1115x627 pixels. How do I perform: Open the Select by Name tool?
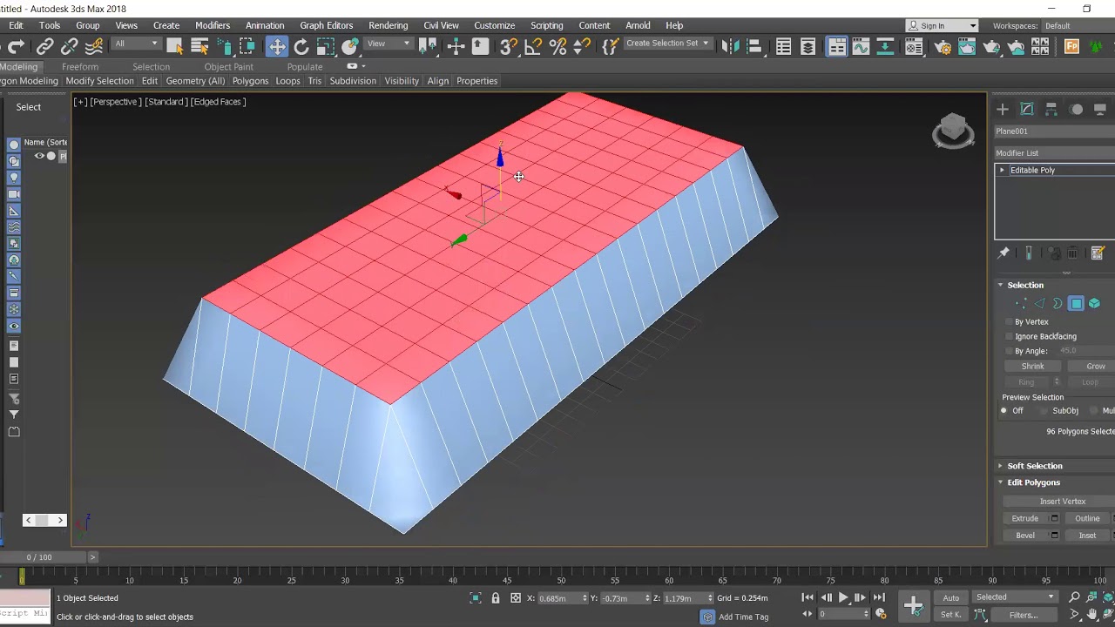click(x=199, y=46)
